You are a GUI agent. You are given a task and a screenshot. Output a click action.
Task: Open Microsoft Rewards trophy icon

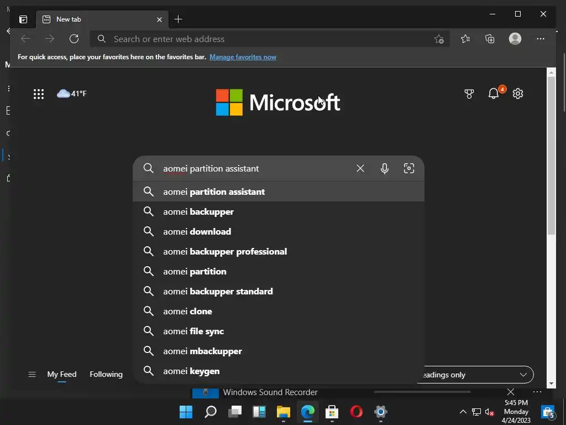(469, 94)
